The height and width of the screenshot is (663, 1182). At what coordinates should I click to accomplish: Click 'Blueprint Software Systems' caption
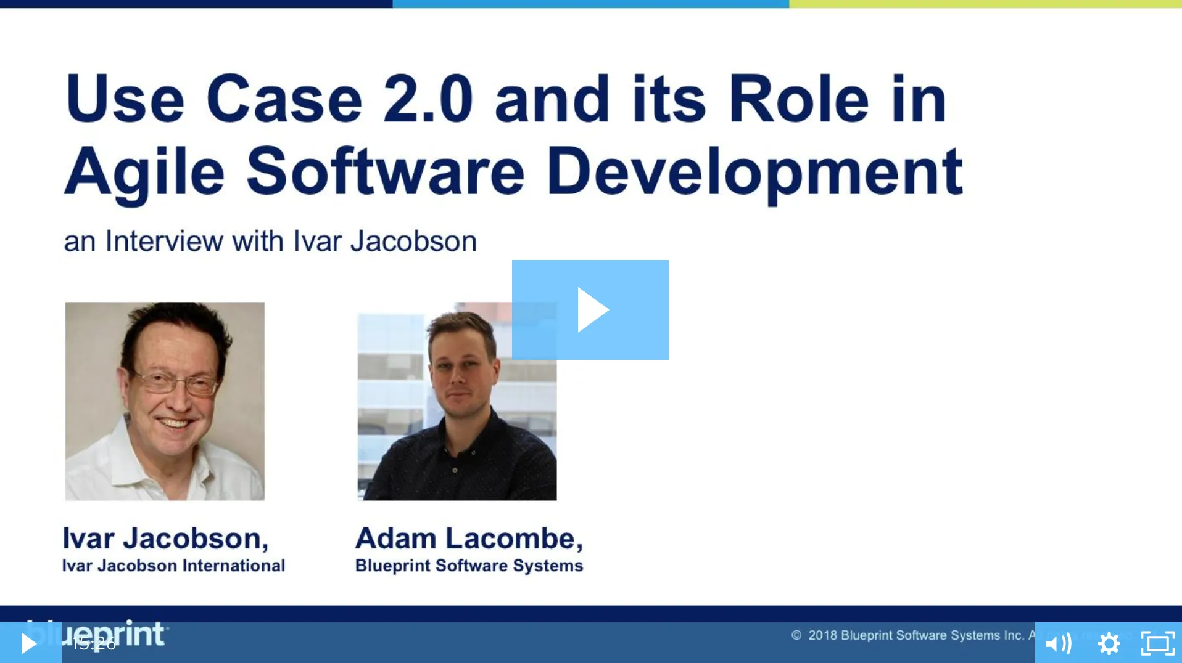coord(469,566)
